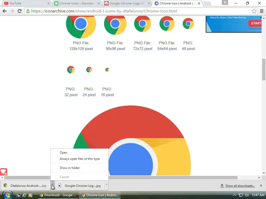Viewport: 266px width, 199px height.
Task: Click the START button in the ad banner
Action: (x=255, y=23)
